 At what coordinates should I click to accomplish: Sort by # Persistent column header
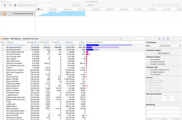tap(45, 42)
